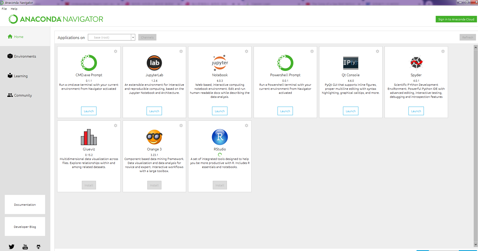
Task: Click scrollbar up arrow in applications pane
Action: (x=476, y=48)
